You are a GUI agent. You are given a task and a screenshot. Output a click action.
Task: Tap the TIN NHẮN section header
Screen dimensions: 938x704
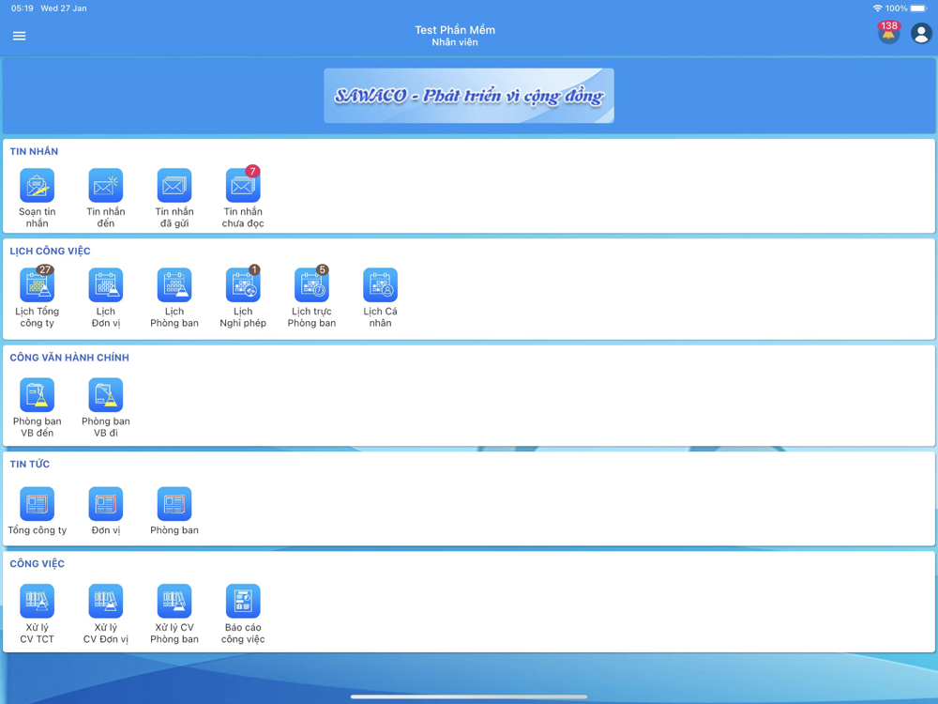[34, 151]
